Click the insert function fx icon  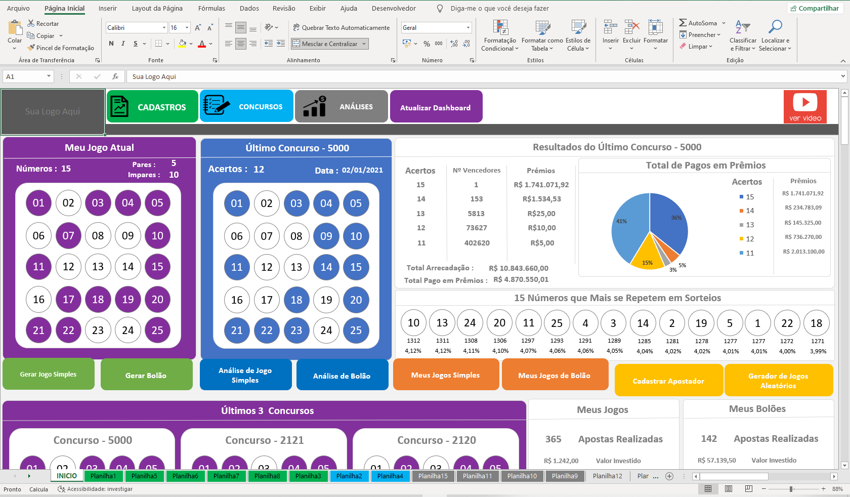click(x=115, y=76)
